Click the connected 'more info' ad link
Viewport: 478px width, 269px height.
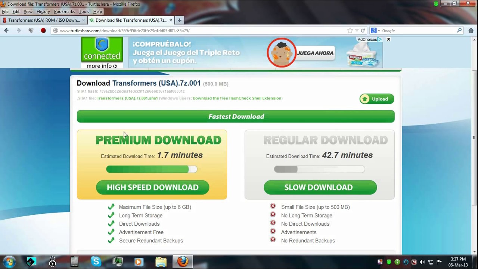(x=102, y=66)
